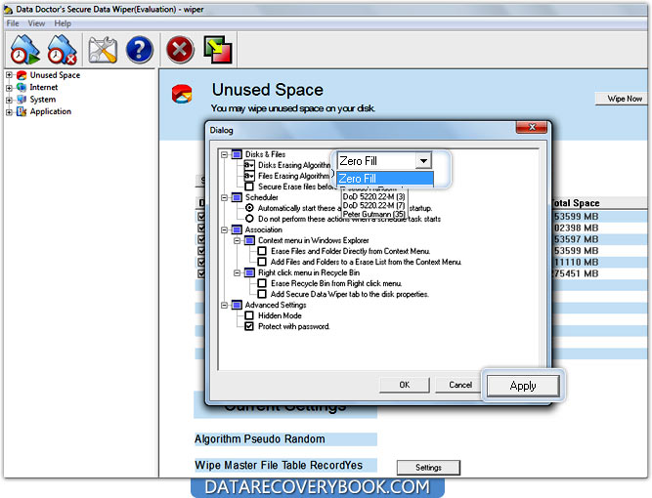This screenshot has height=498, width=652.
Task: Click the Algorithm Pseudo Random text
Action: point(260,439)
